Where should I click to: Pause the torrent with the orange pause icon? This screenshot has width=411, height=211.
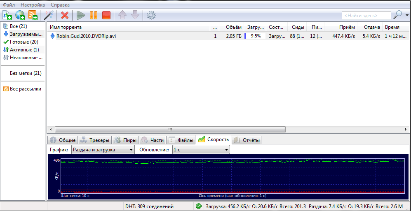point(94,15)
